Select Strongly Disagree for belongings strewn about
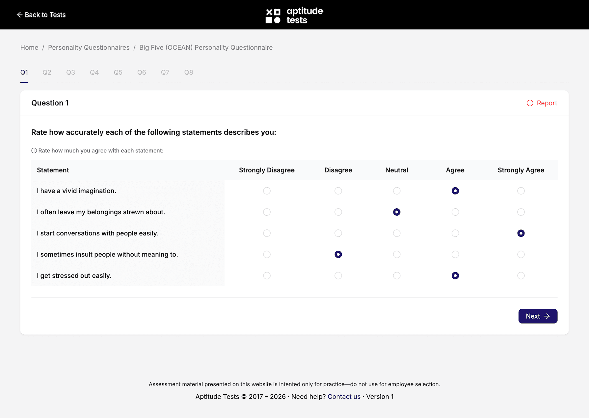The image size is (589, 418). click(x=267, y=212)
